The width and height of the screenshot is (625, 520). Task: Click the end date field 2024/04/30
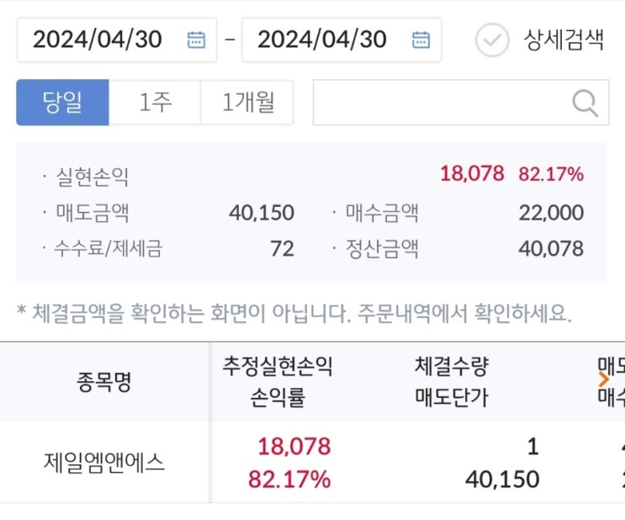click(x=322, y=40)
